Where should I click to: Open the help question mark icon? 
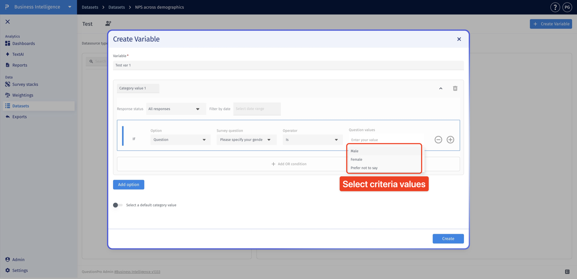point(555,7)
